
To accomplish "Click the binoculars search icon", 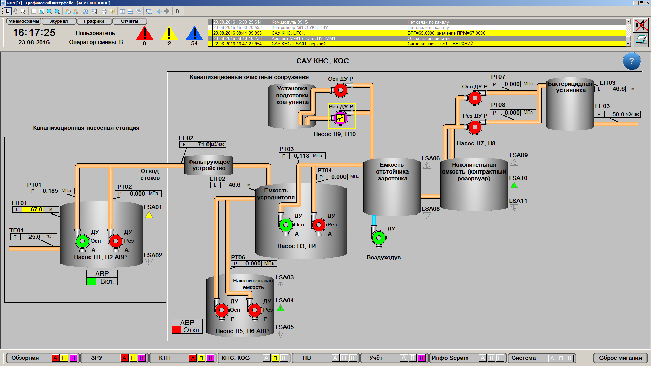I will click(86, 11).
